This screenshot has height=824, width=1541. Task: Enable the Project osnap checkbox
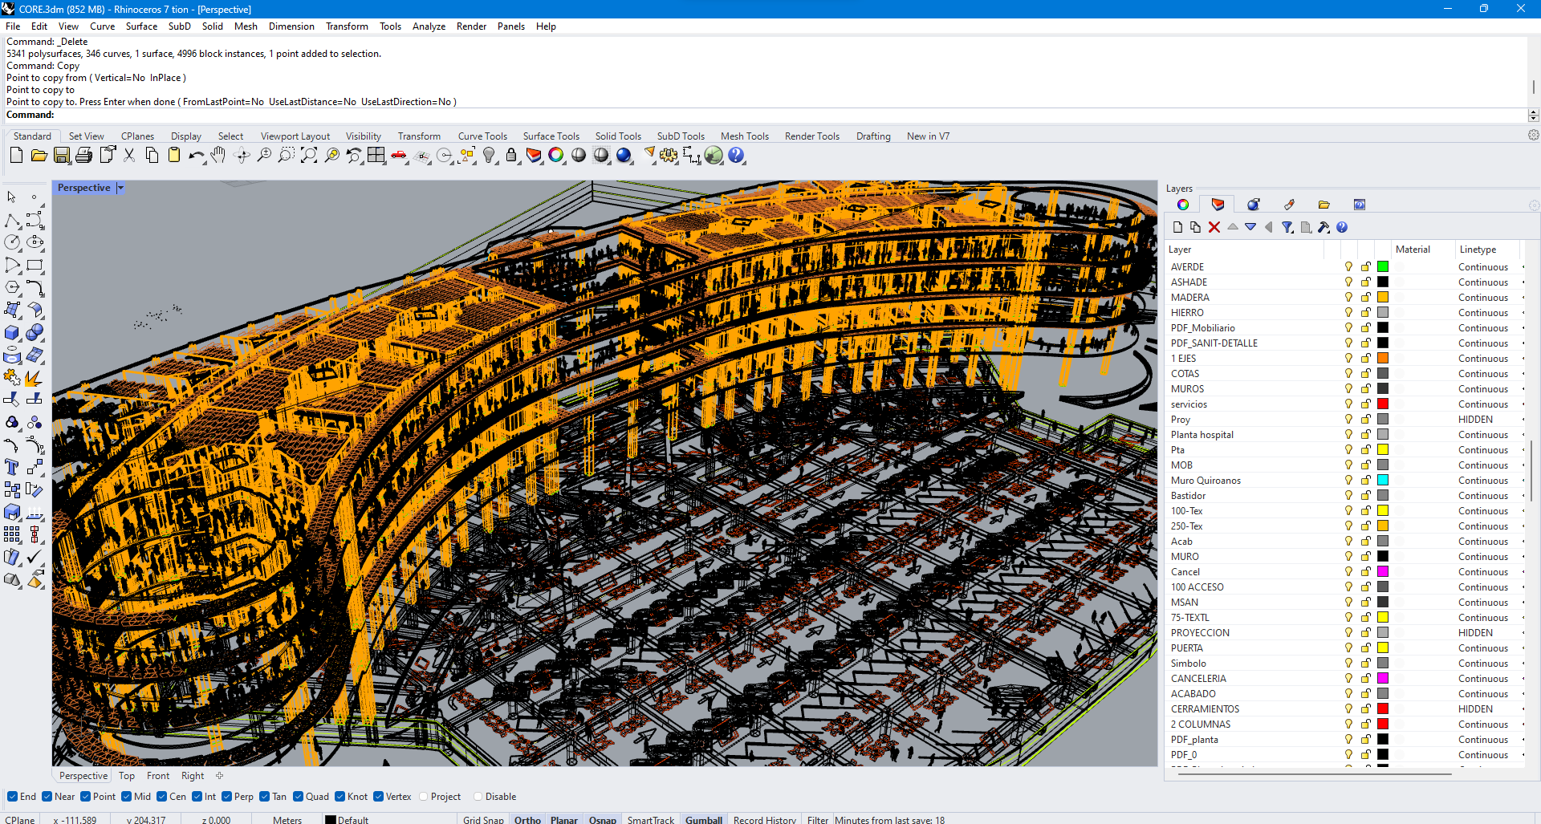click(x=424, y=797)
